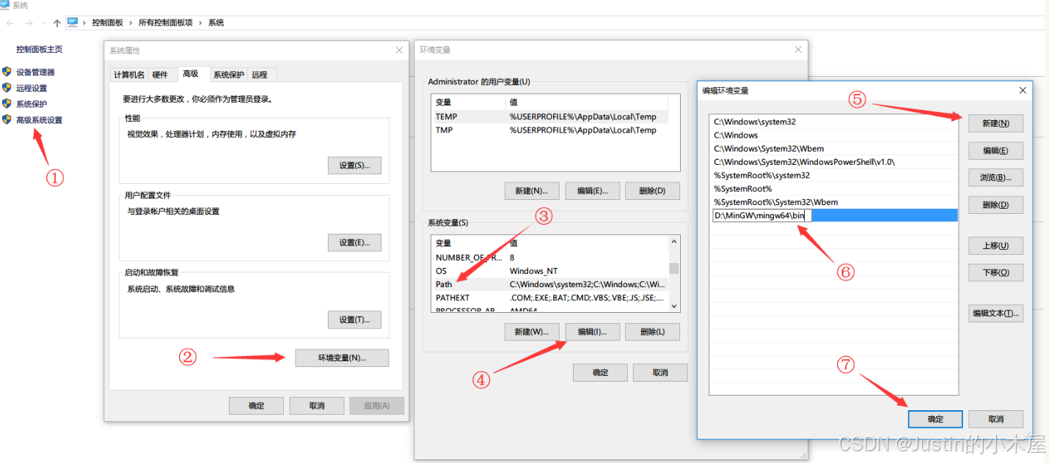Image resolution: width=1049 pixels, height=463 pixels.
Task: Click 删除(L) under system variables
Action: point(652,332)
